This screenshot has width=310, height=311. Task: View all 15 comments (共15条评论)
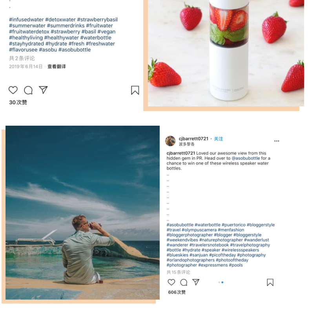pyautogui.click(x=179, y=272)
